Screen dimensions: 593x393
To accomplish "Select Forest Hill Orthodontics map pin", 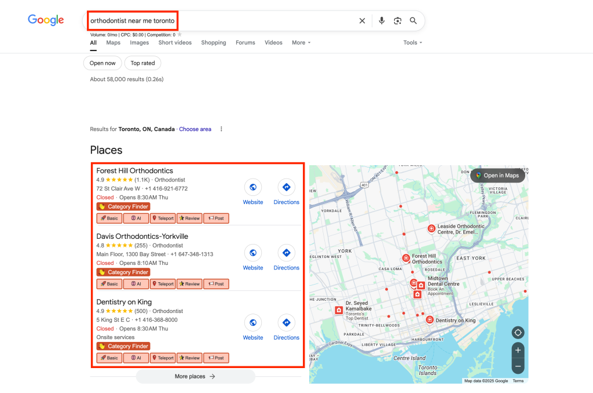I will pos(406,258).
